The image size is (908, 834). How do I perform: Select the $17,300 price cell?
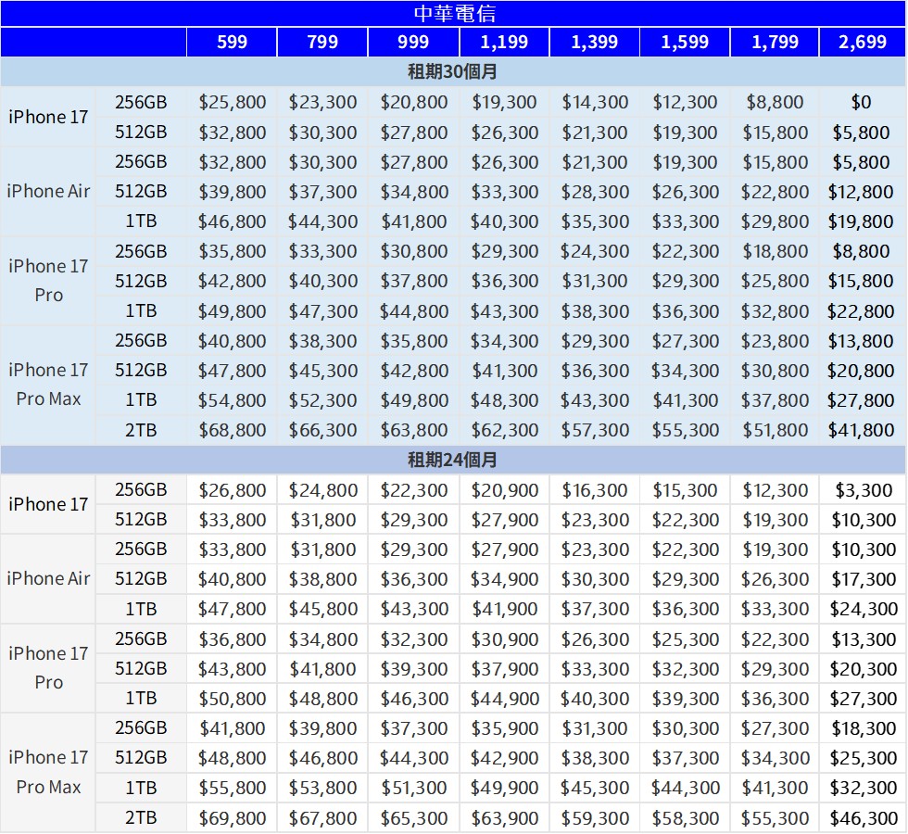pos(864,578)
